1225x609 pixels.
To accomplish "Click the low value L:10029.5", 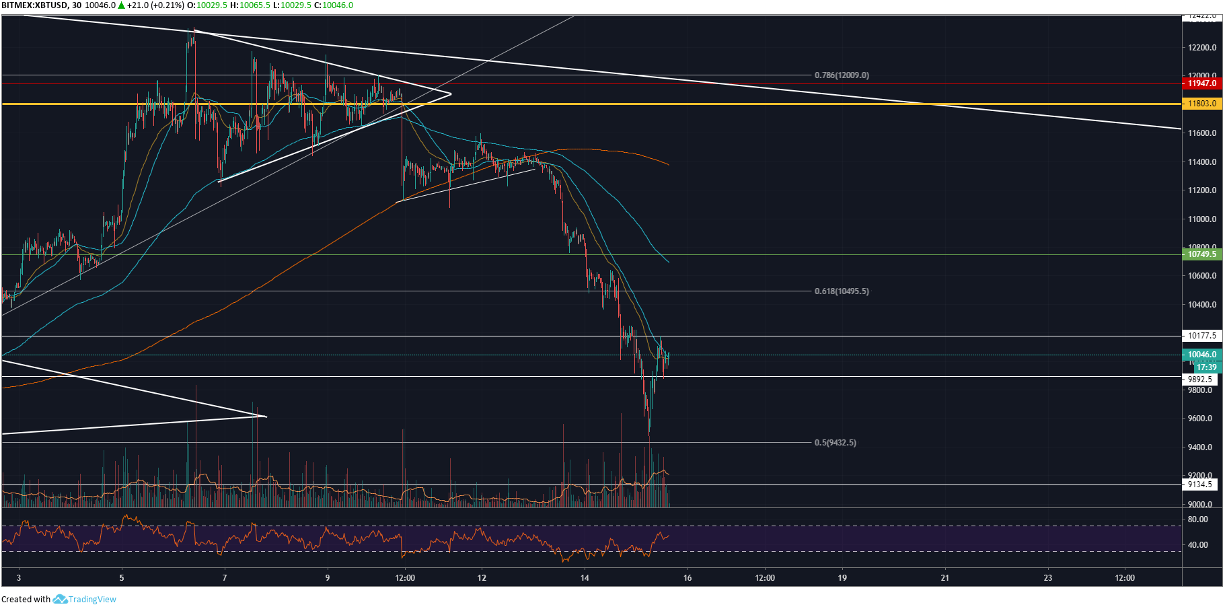I will pos(292,5).
